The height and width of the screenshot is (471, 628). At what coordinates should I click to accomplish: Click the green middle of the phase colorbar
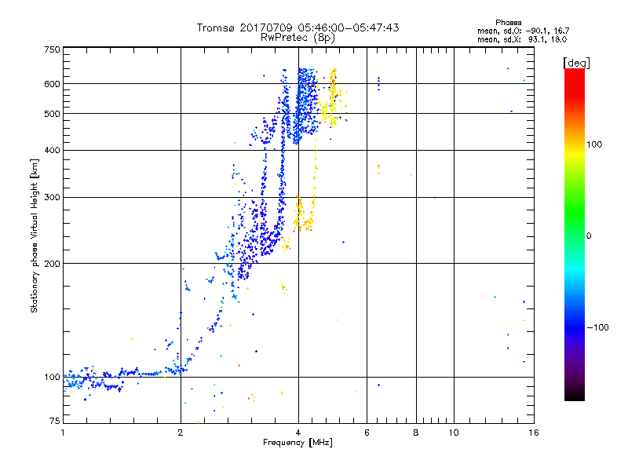click(575, 217)
